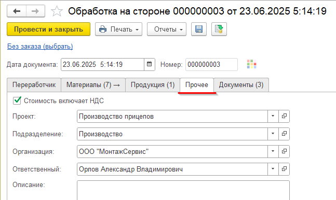Click the Провести и закрыть button
The height and width of the screenshot is (200, 336).
(49, 29)
